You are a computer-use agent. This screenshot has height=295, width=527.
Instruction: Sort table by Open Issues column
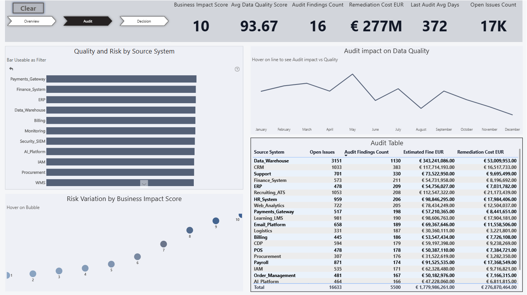coord(322,152)
